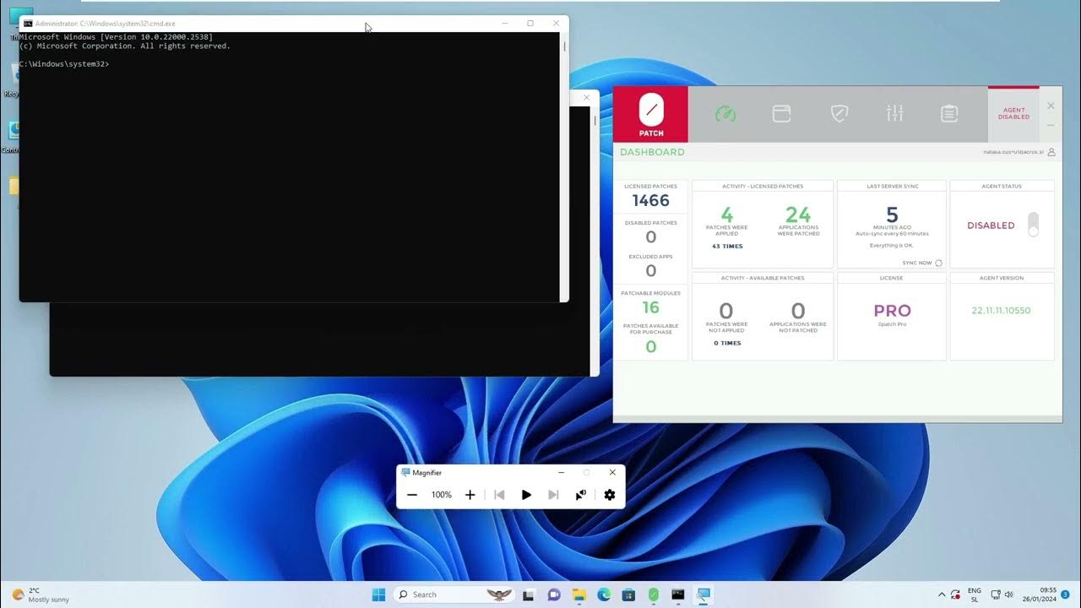Click the sync tray icon with red dot

[x=955, y=594]
